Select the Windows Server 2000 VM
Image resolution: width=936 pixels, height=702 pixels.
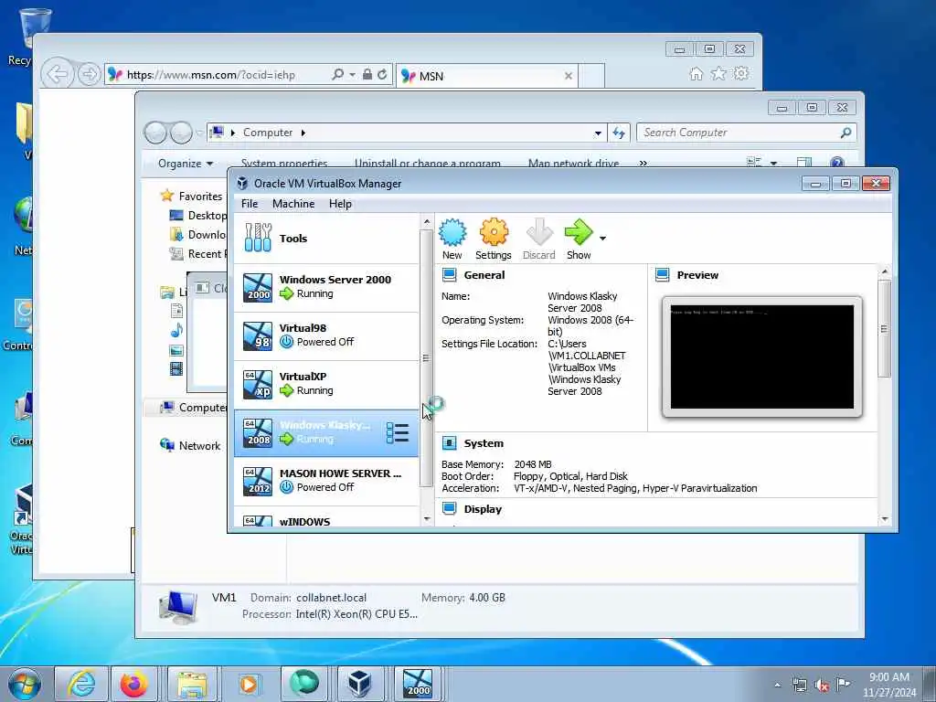(x=326, y=287)
